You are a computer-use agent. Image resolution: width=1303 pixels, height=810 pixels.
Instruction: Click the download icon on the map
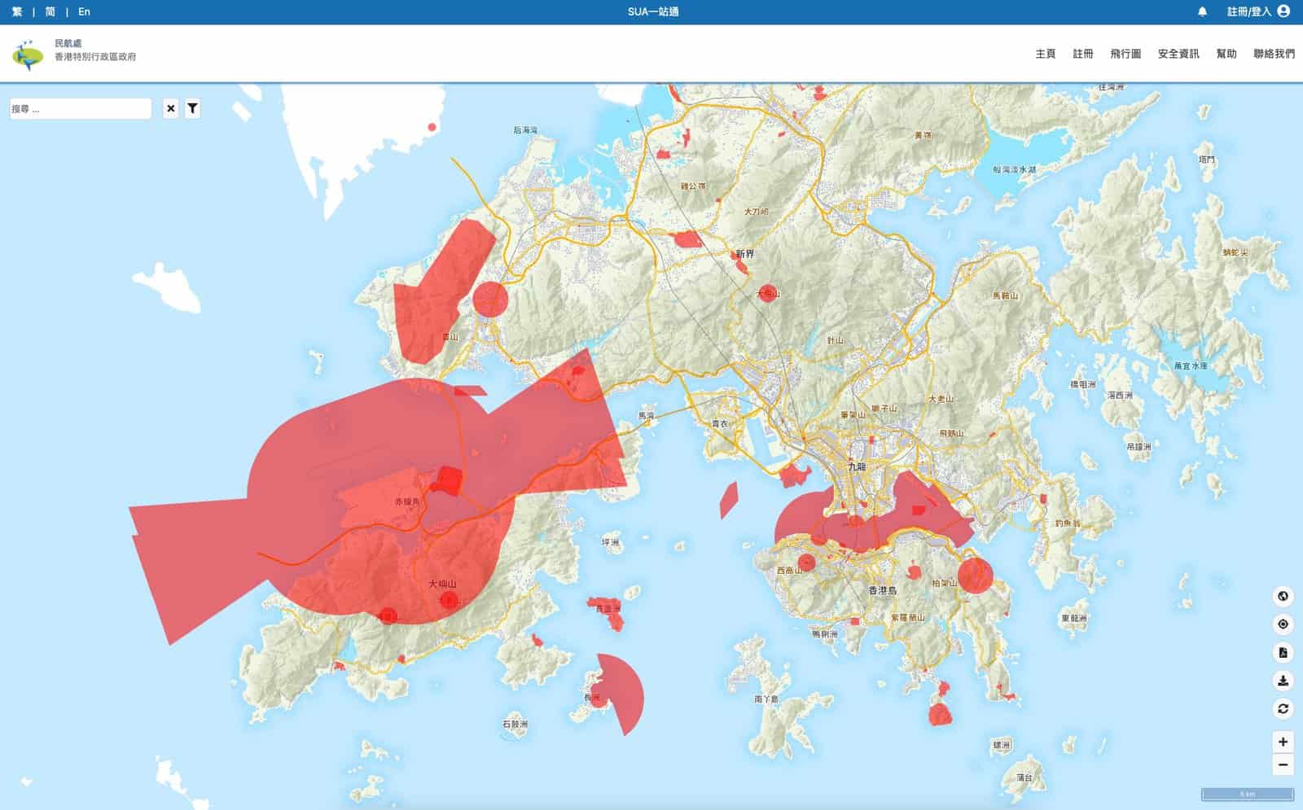(x=1283, y=681)
